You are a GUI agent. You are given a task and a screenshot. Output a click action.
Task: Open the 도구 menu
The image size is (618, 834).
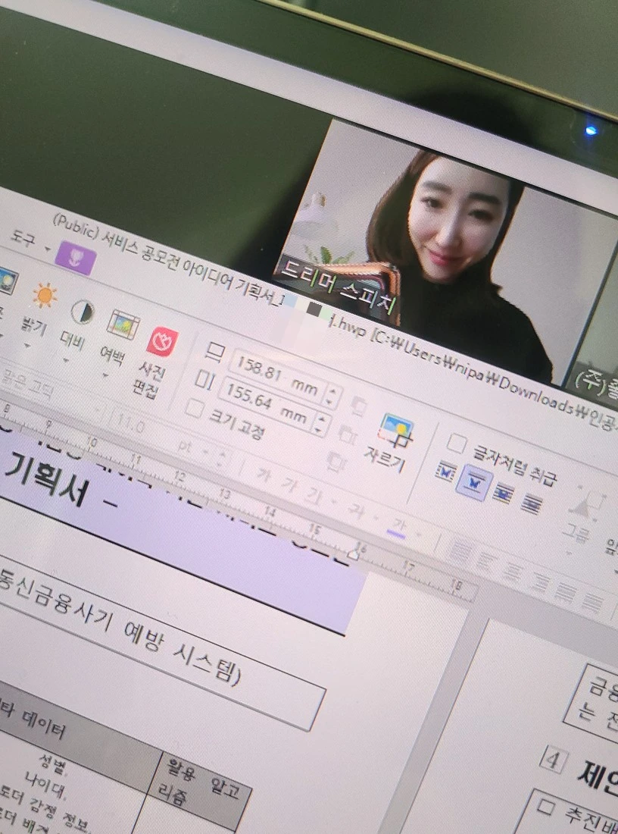(x=22, y=239)
